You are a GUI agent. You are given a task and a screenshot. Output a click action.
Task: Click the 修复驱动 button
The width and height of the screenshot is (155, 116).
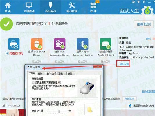click(x=129, y=99)
